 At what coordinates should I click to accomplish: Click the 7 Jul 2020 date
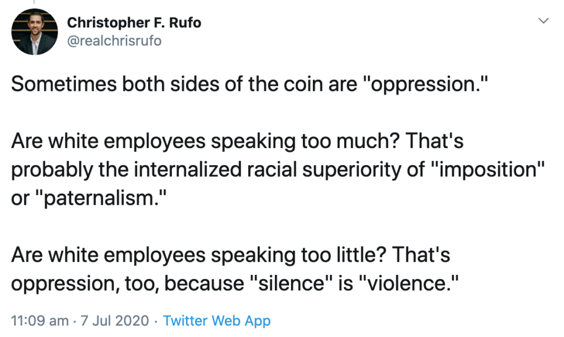(115, 320)
